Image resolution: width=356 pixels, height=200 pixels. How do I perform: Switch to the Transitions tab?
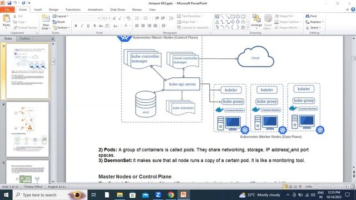[x=73, y=10]
